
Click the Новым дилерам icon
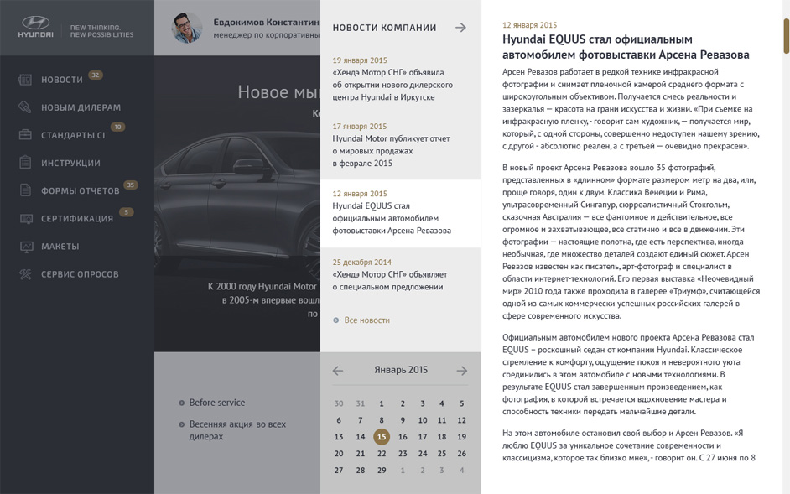(25, 107)
